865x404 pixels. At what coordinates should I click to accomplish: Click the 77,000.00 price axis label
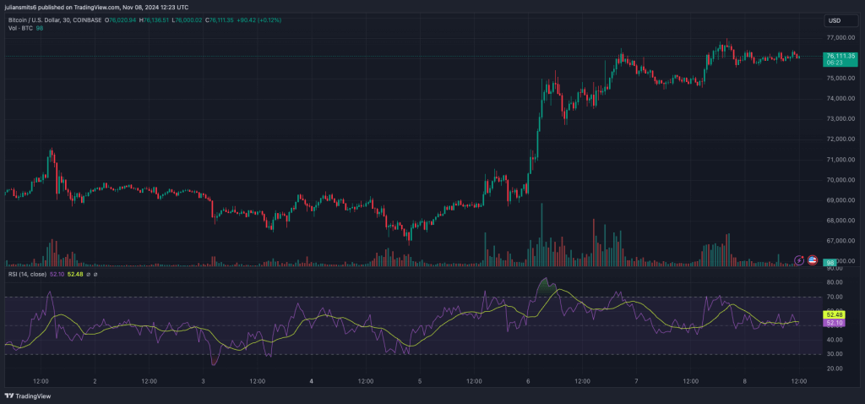840,38
